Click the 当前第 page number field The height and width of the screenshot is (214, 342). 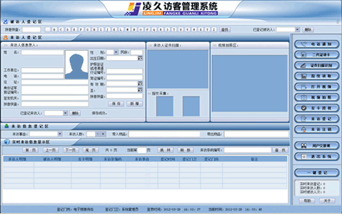coord(142,150)
